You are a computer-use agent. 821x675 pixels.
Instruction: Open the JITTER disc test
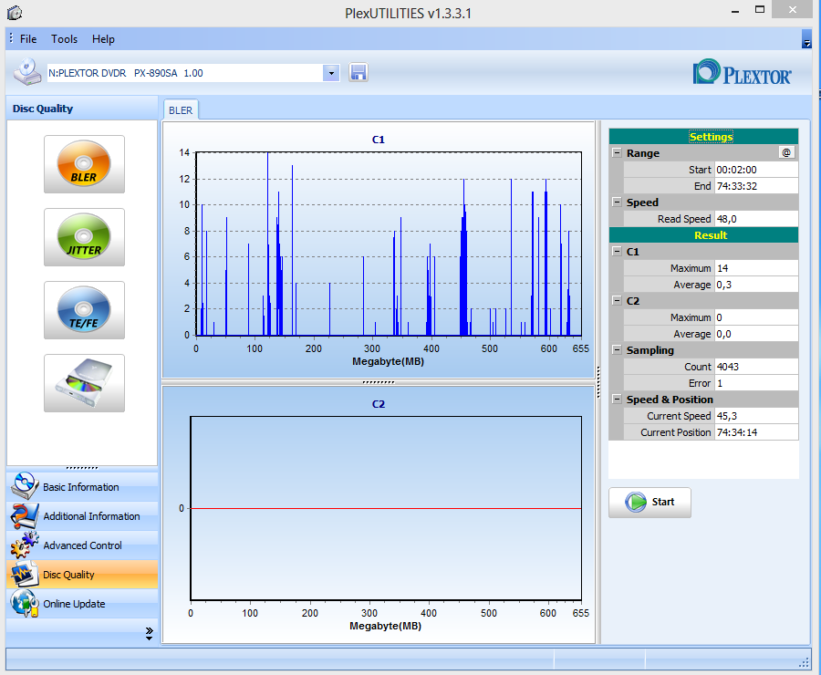(84, 236)
